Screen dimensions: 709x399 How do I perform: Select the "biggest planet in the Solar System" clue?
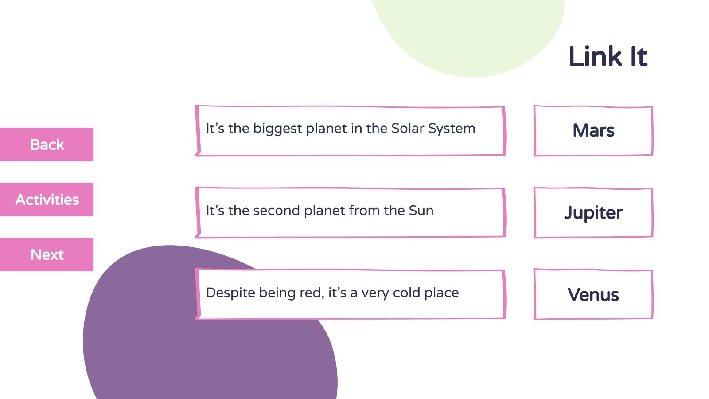click(x=350, y=131)
